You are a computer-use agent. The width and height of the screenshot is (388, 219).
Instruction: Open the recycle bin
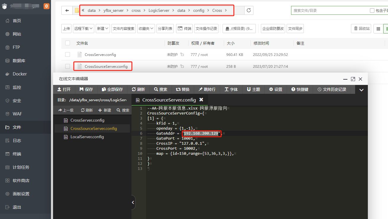pos(361,28)
